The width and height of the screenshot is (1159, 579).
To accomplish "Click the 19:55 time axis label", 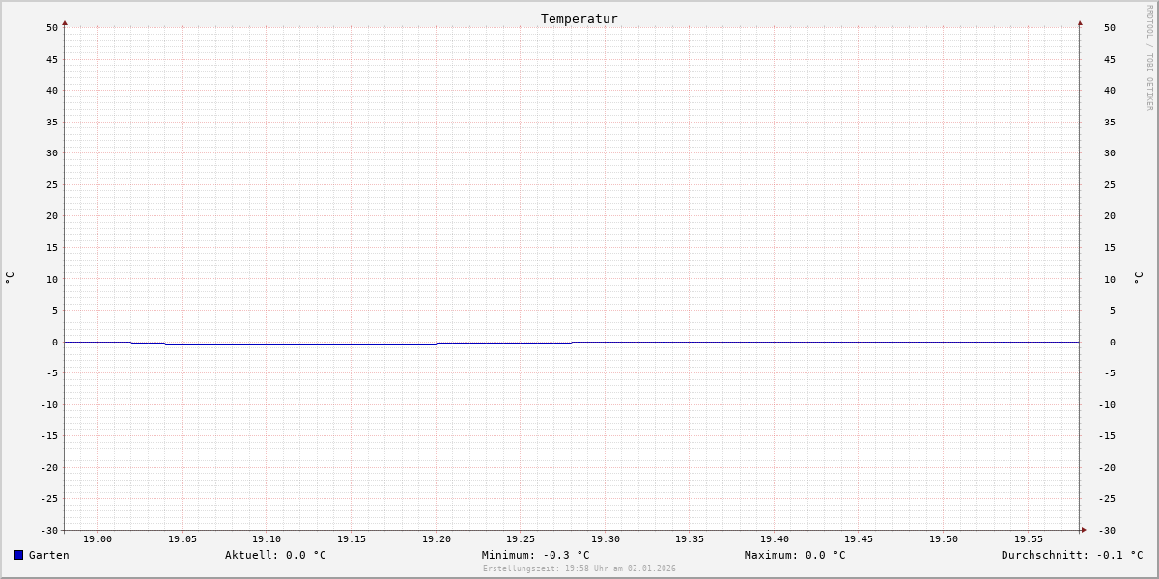I will click(1029, 538).
